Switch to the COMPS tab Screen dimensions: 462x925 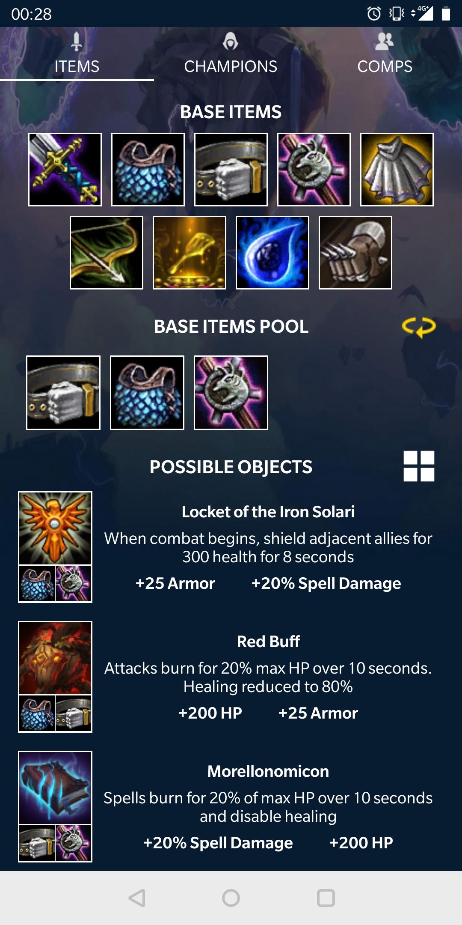(385, 54)
